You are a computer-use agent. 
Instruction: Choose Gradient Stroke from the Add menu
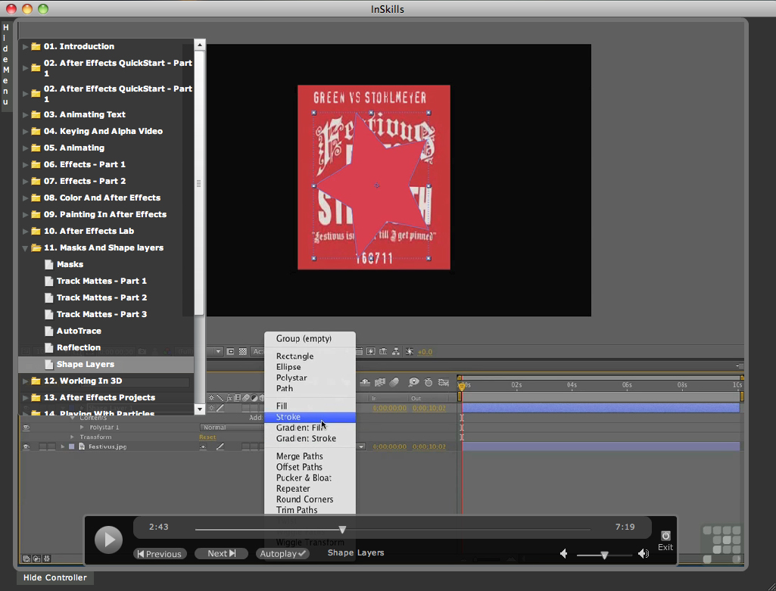point(310,439)
